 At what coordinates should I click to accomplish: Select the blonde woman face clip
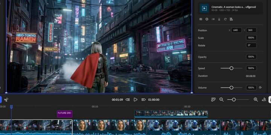click(110, 127)
